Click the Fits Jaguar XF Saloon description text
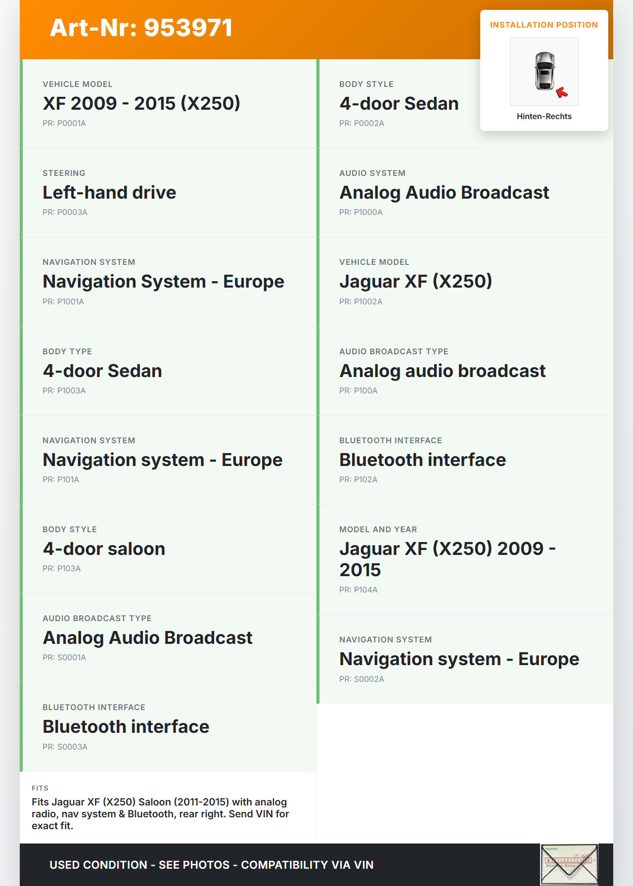This screenshot has width=633, height=886. point(160,813)
